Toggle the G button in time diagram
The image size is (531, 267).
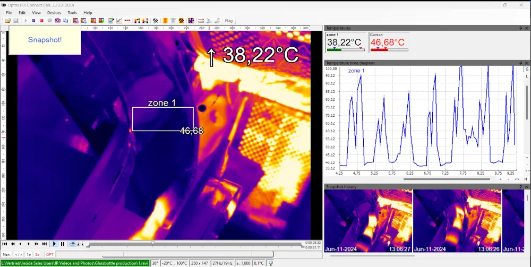click(527, 69)
